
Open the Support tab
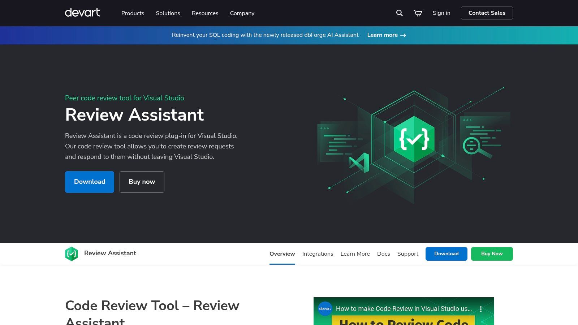[407, 254]
